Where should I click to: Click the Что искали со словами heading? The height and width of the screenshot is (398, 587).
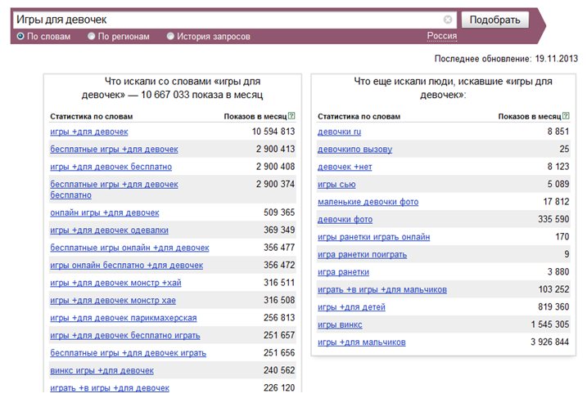tap(172, 88)
